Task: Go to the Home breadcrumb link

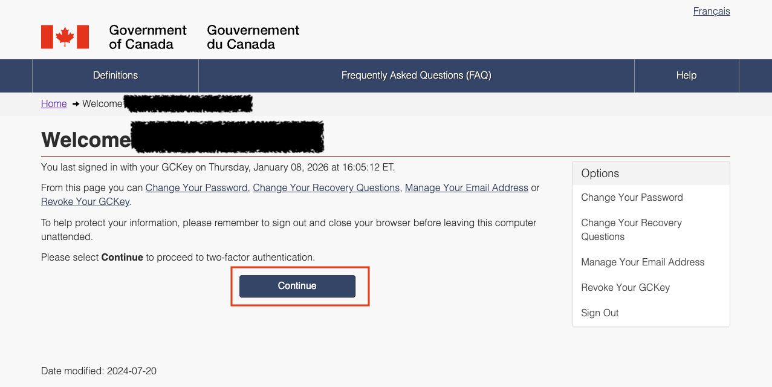Action: pos(54,104)
